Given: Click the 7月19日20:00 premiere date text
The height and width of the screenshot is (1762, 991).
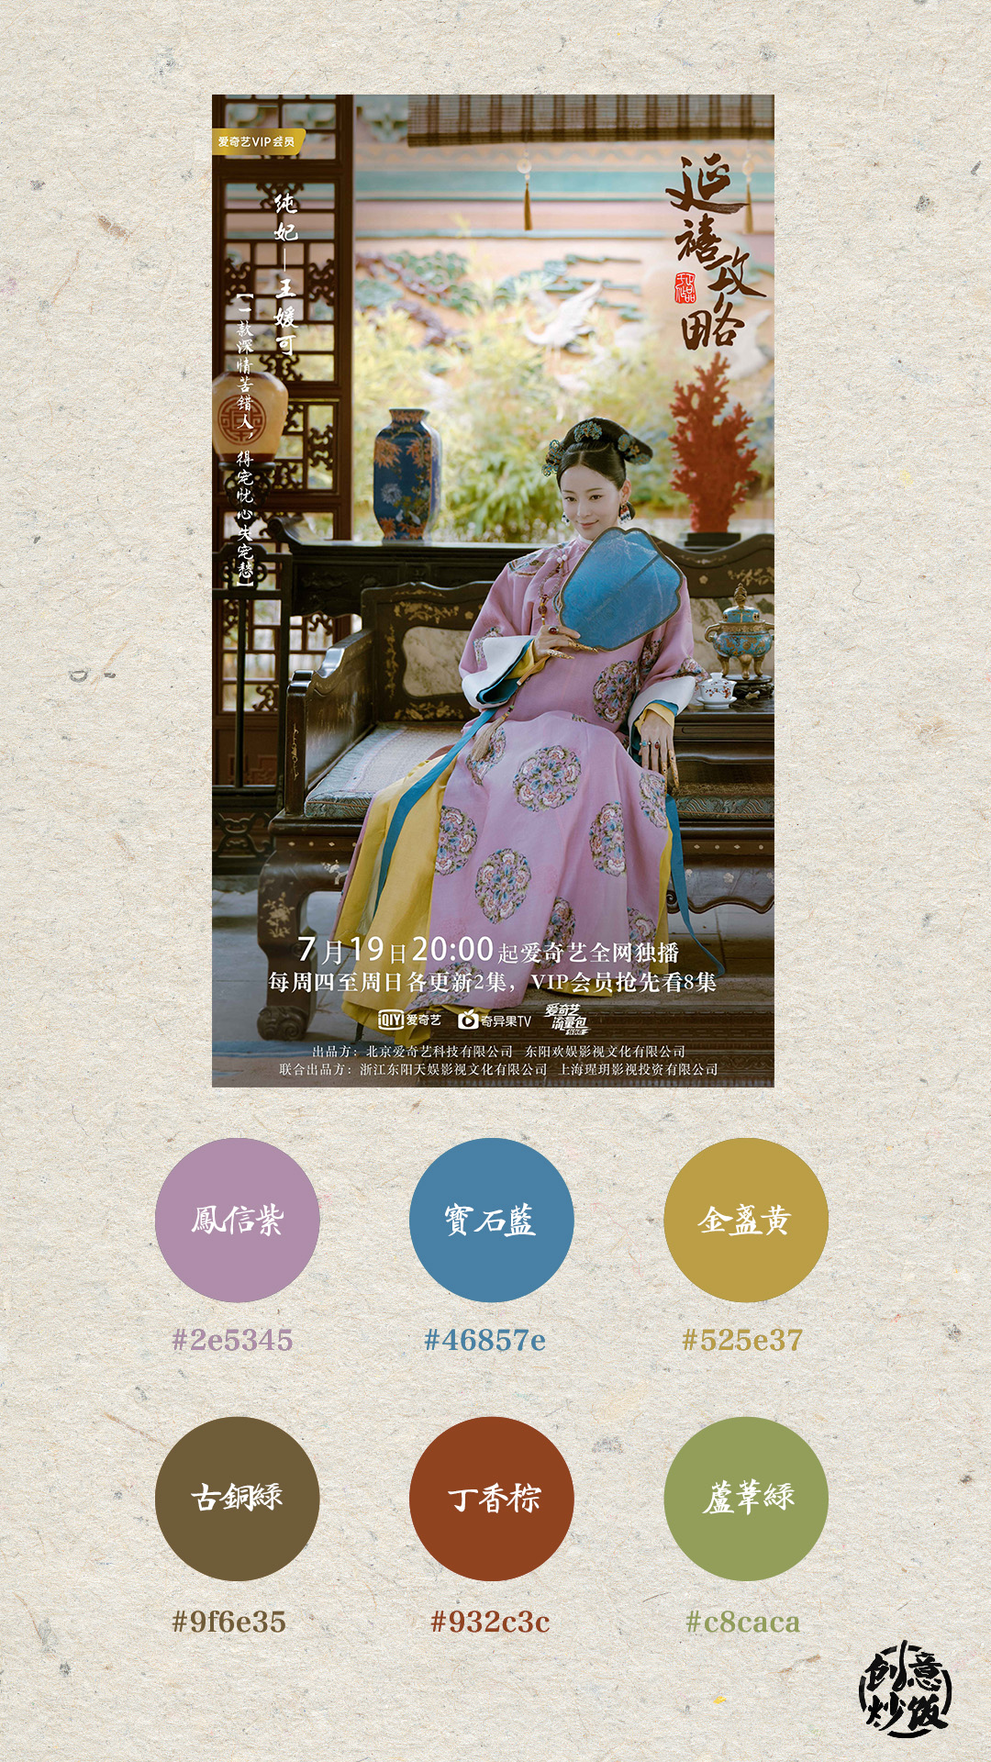Looking at the screenshot, I should [395, 949].
